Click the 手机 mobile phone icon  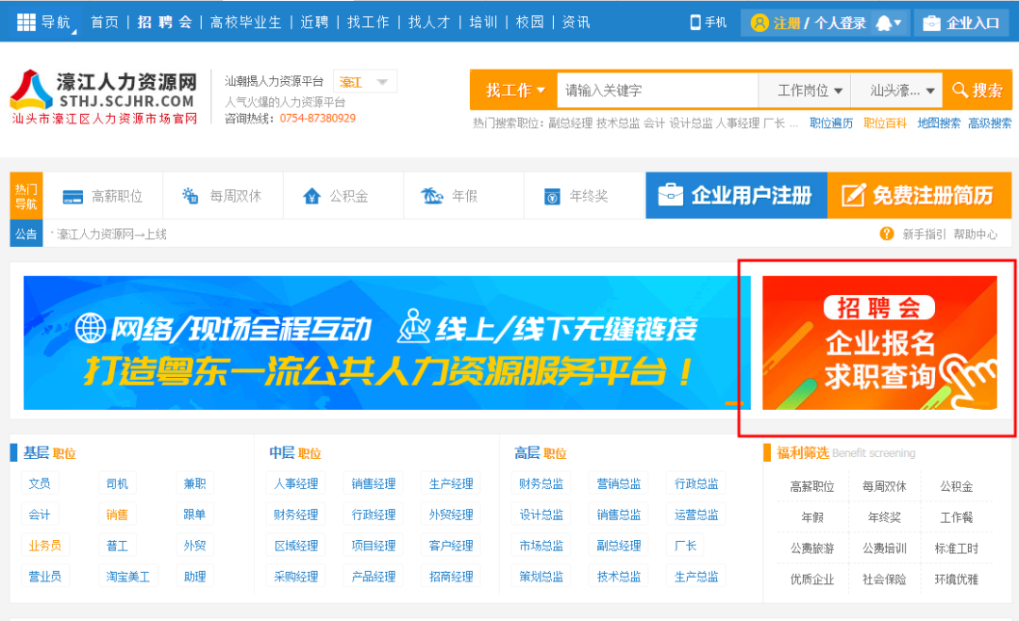(696, 23)
